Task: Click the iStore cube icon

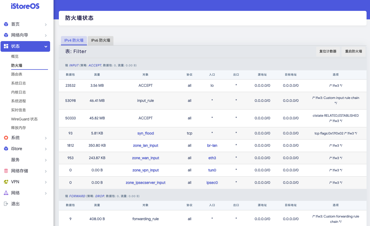Action: pos(6,149)
